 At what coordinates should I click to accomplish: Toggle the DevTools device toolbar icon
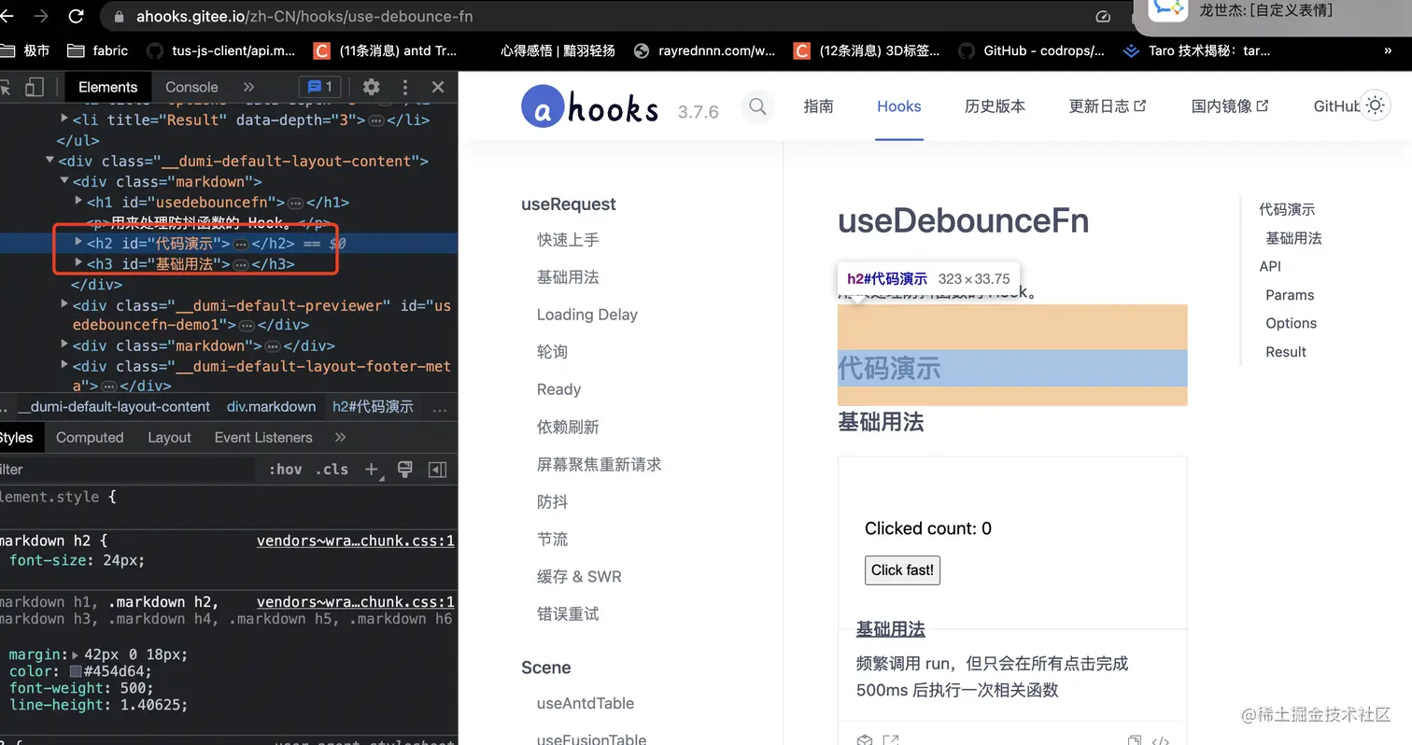pos(35,87)
